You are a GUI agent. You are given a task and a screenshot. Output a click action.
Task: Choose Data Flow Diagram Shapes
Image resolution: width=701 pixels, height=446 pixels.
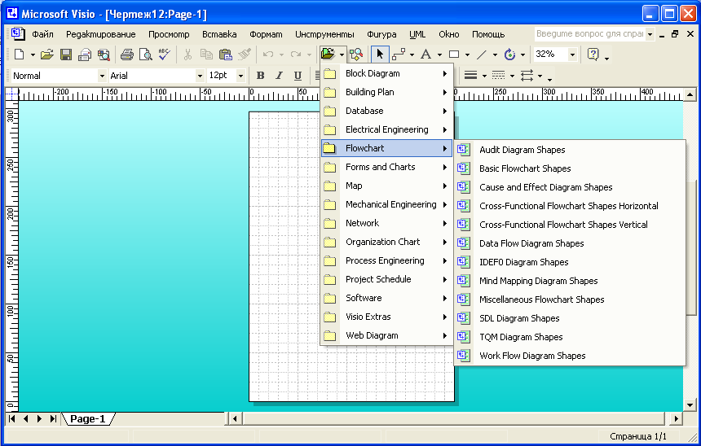coord(570,243)
